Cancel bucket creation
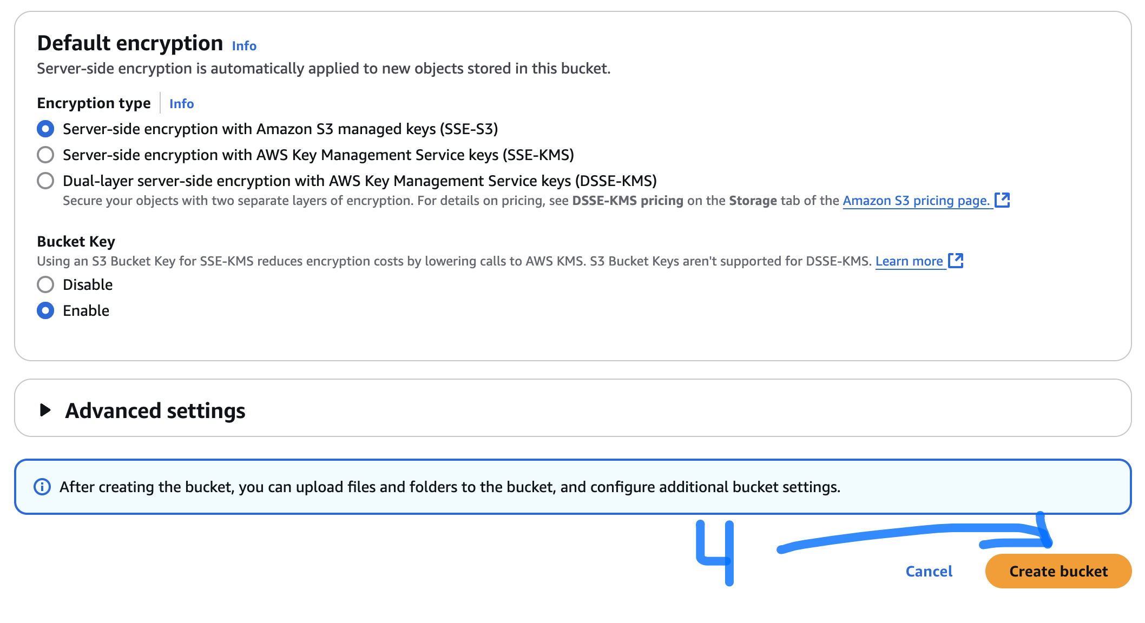 point(929,571)
